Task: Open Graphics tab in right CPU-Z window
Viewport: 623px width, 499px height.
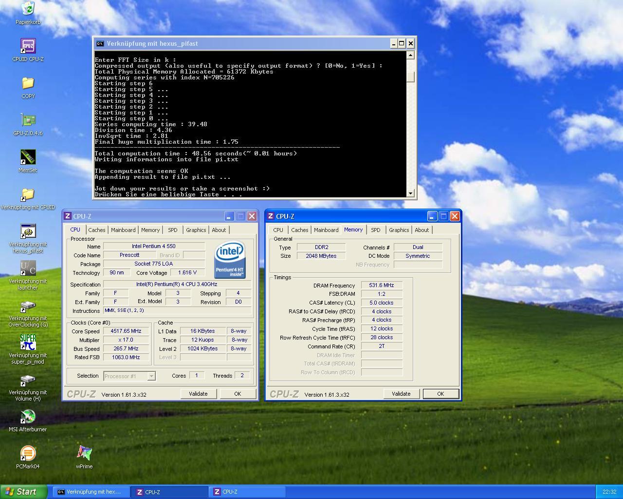Action: [x=399, y=230]
